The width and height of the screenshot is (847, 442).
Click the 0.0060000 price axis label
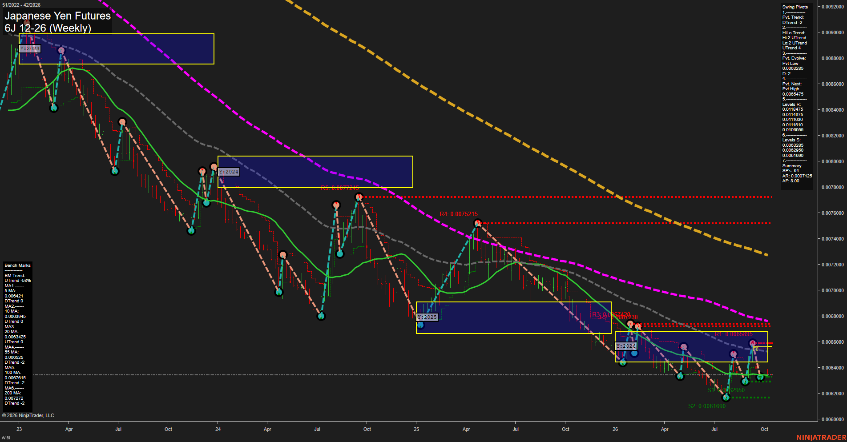pos(833,419)
